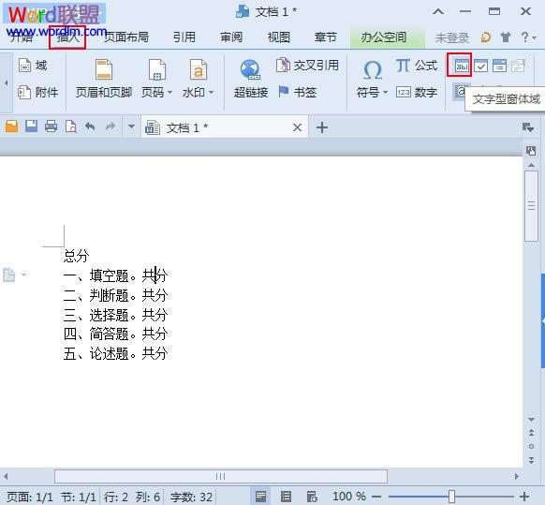Add a new document tab with plus

pyautogui.click(x=322, y=127)
